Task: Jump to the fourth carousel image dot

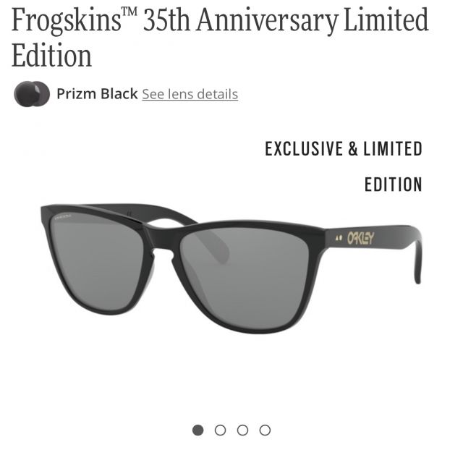Action: tap(265, 430)
